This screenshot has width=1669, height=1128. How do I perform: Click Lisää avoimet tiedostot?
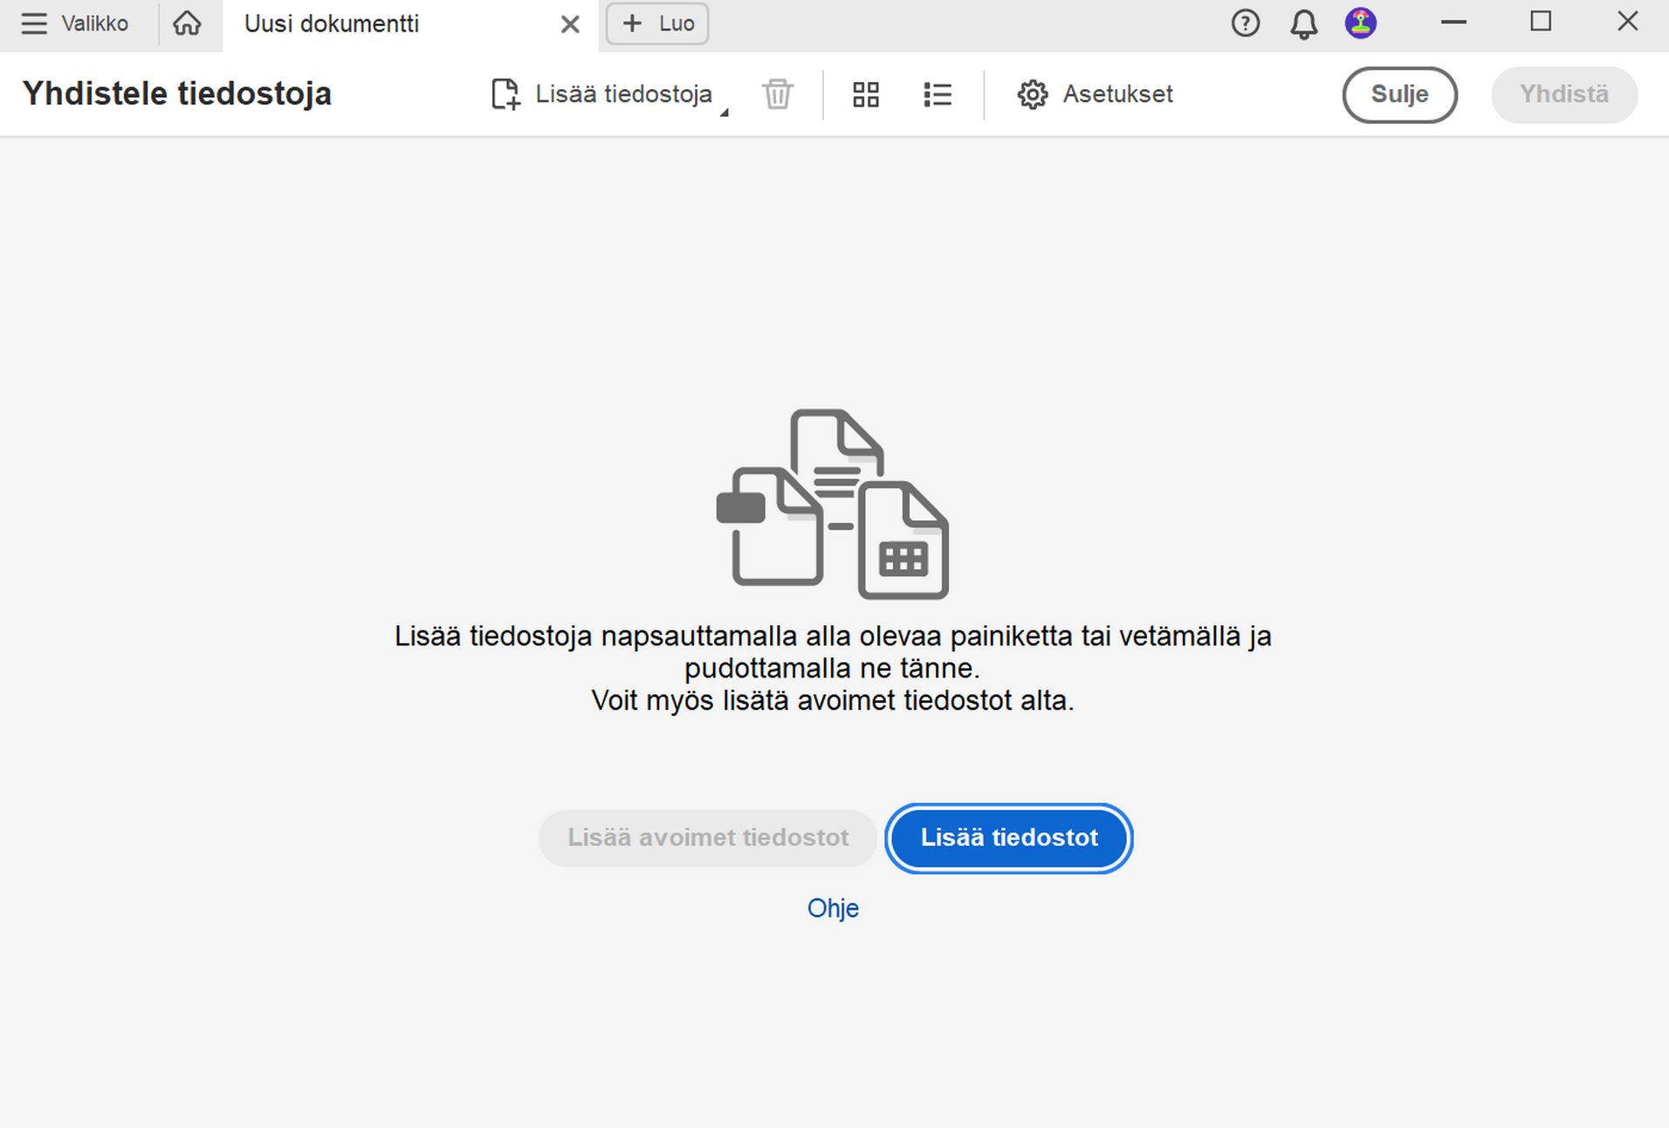[x=708, y=838]
